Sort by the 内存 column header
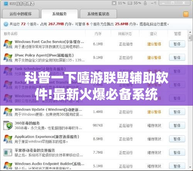The width and height of the screenshot is (193, 171). (98, 34)
